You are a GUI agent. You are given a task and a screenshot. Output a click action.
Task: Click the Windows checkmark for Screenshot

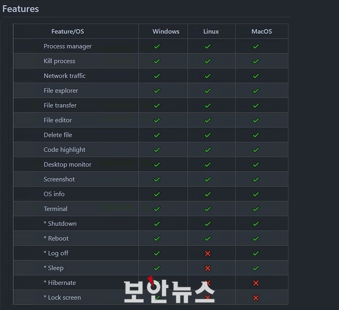157,180
